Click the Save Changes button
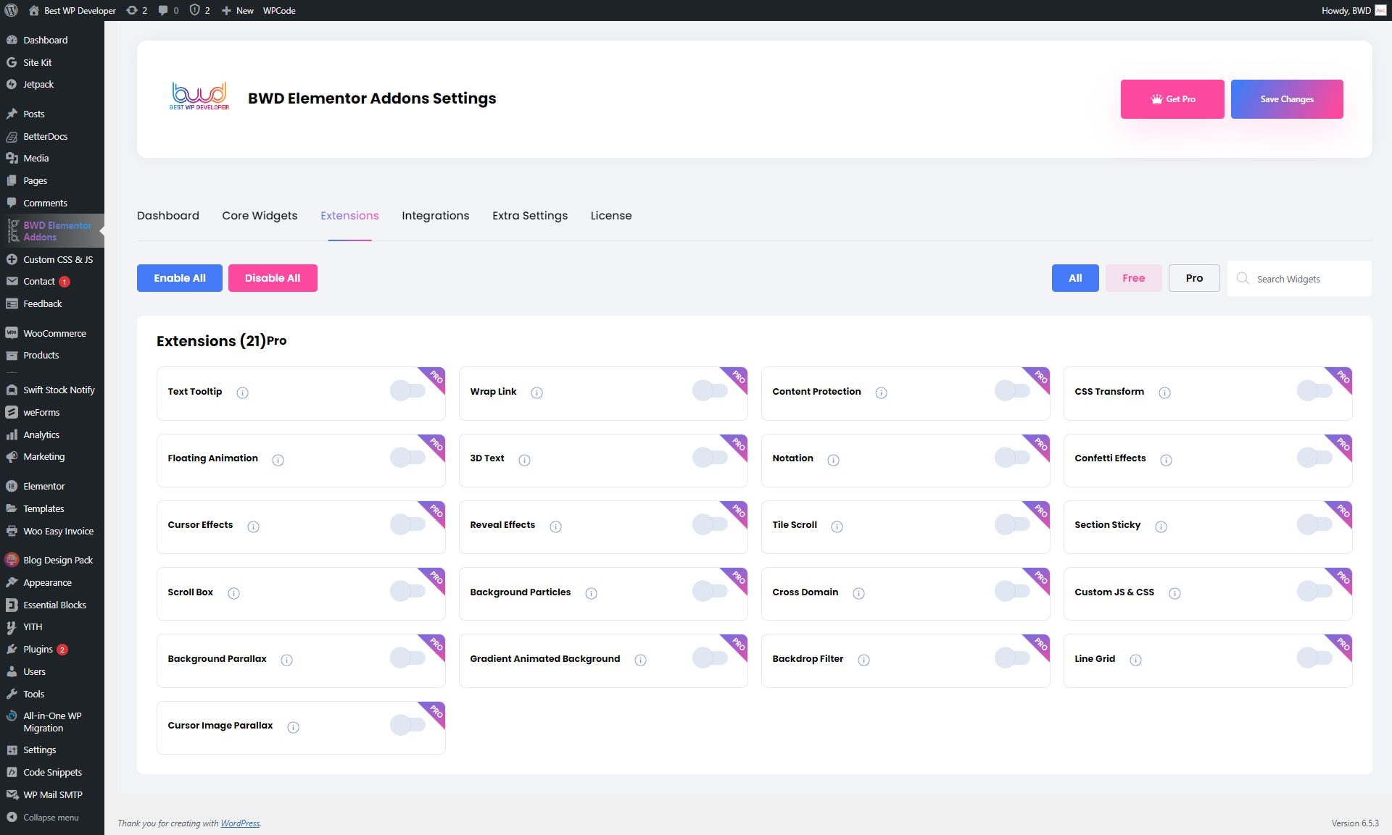Screen dimensions: 1392x835 click(1287, 99)
